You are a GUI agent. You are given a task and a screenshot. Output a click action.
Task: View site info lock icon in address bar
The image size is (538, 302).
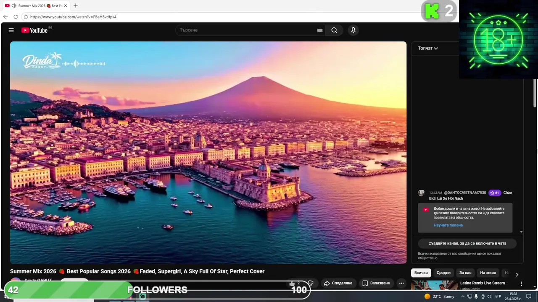click(x=26, y=17)
